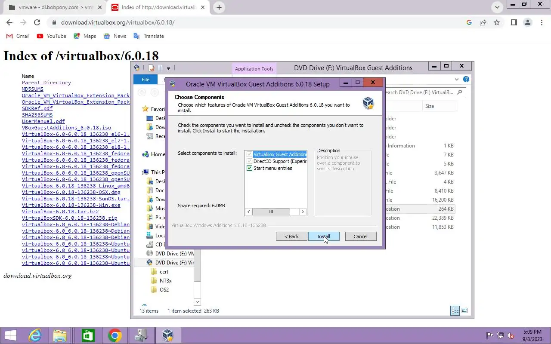Open the File menu in Explorer window

tap(145, 80)
